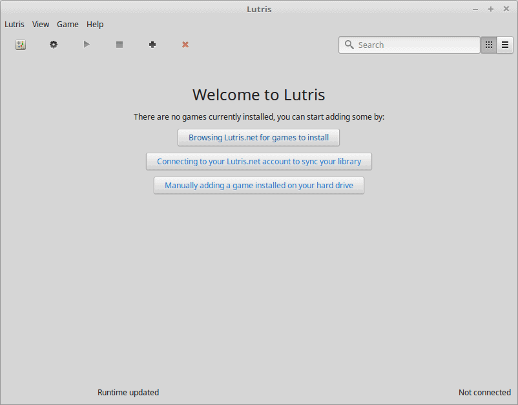This screenshot has width=518, height=405.
Task: Click Manually adding a game button
Action: pyautogui.click(x=259, y=185)
